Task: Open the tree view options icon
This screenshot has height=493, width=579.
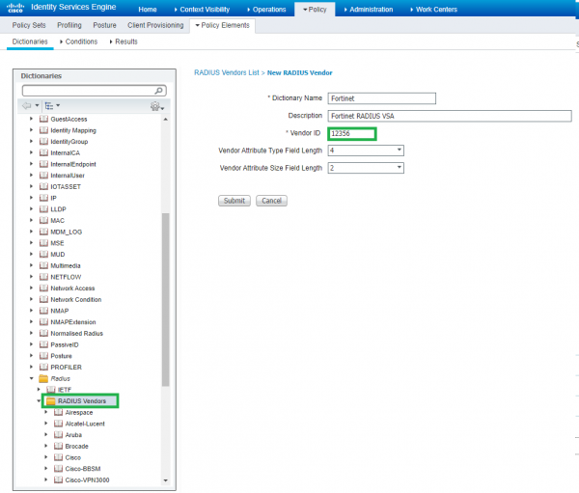Action: click(49, 104)
